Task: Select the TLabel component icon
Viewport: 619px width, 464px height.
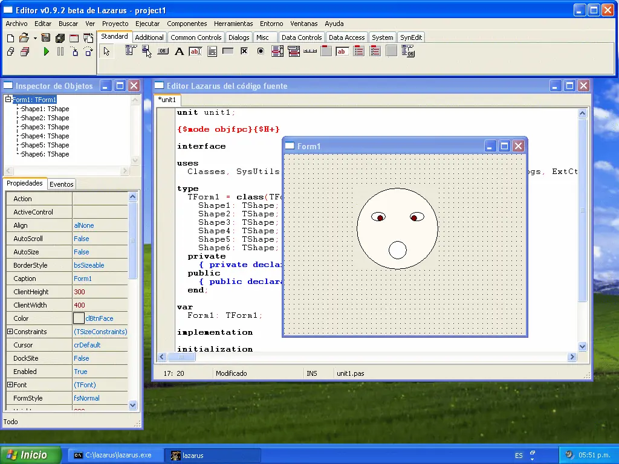Action: click(179, 51)
